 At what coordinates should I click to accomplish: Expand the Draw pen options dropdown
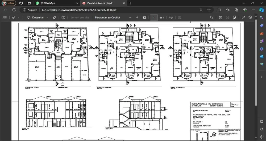(48, 17)
